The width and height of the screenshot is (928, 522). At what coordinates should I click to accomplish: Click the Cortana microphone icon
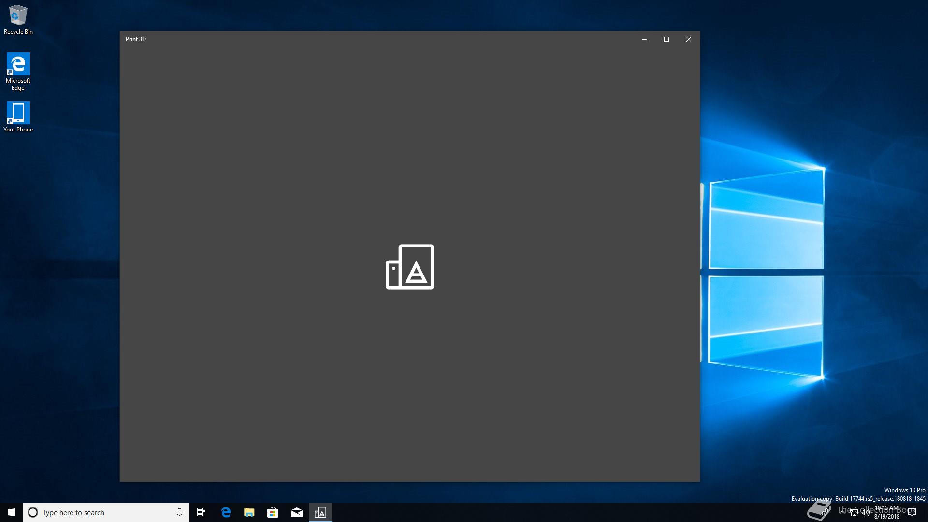pos(179,512)
